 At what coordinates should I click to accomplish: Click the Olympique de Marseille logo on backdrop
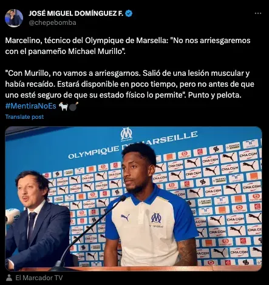point(126,134)
